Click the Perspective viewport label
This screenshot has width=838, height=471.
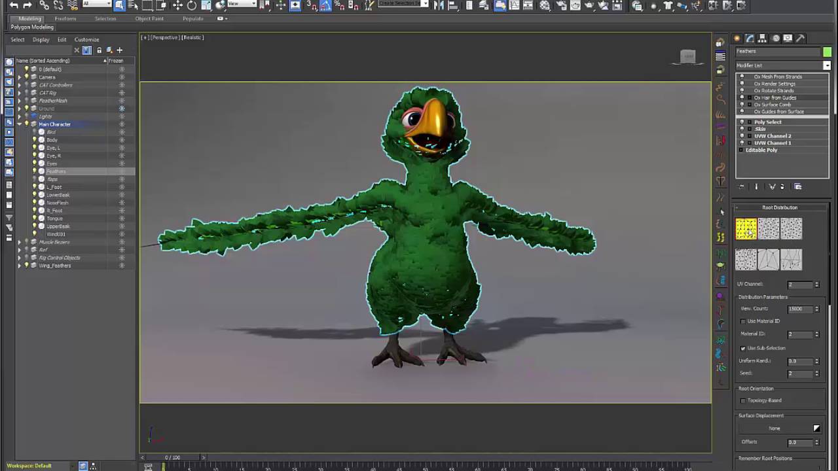click(x=165, y=37)
